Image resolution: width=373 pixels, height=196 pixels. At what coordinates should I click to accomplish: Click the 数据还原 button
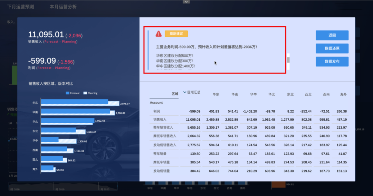click(332, 48)
